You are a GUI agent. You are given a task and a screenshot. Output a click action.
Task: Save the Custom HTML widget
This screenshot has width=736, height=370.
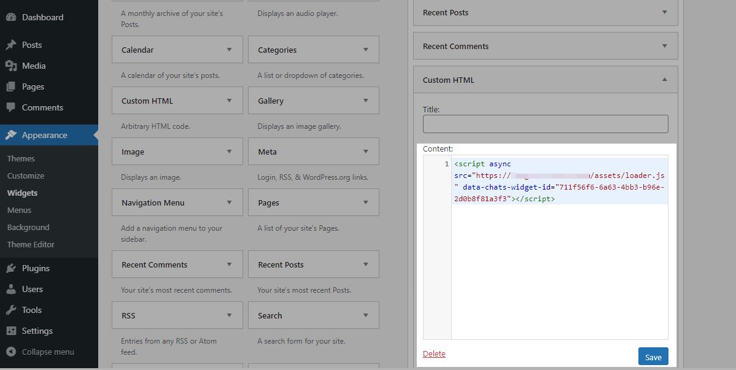point(653,357)
